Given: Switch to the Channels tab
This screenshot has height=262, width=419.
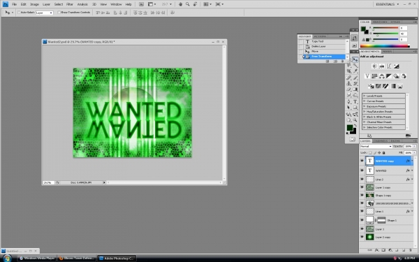Looking at the screenshot, I should click(381, 141).
